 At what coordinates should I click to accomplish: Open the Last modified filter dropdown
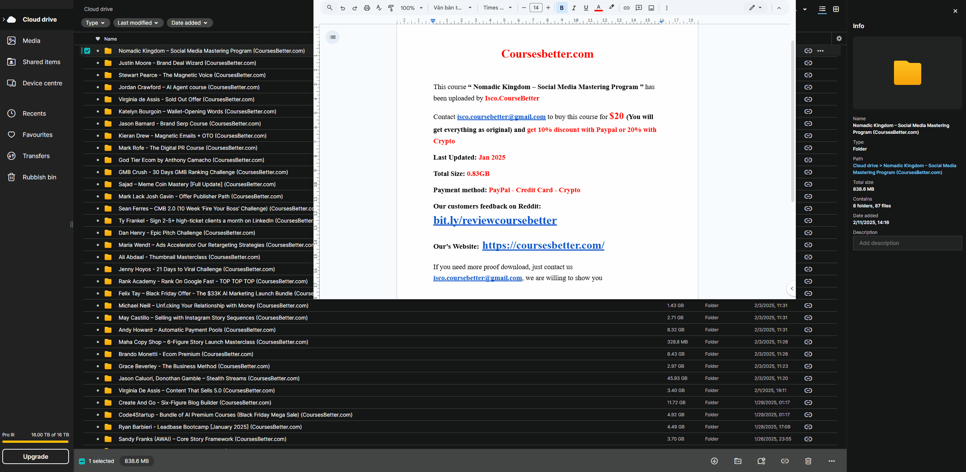coord(138,23)
